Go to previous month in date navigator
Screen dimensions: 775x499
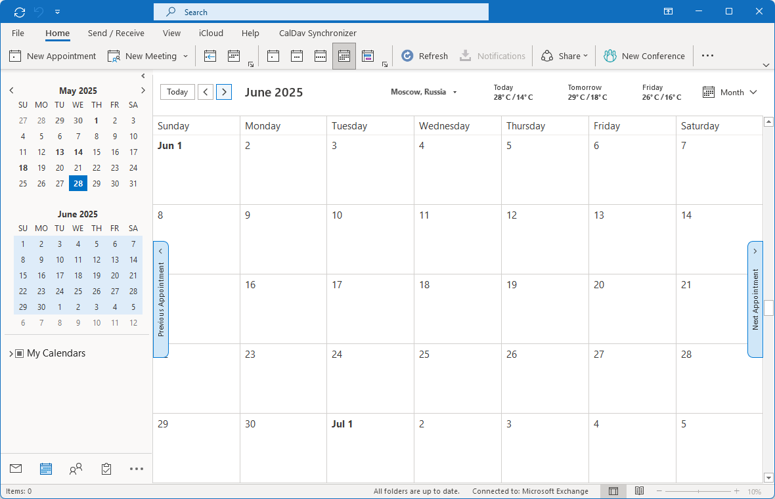pyautogui.click(x=11, y=91)
